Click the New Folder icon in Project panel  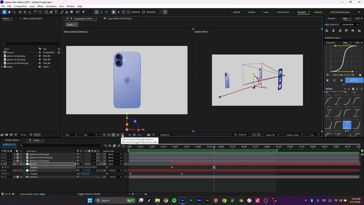pyautogui.click(x=7, y=135)
